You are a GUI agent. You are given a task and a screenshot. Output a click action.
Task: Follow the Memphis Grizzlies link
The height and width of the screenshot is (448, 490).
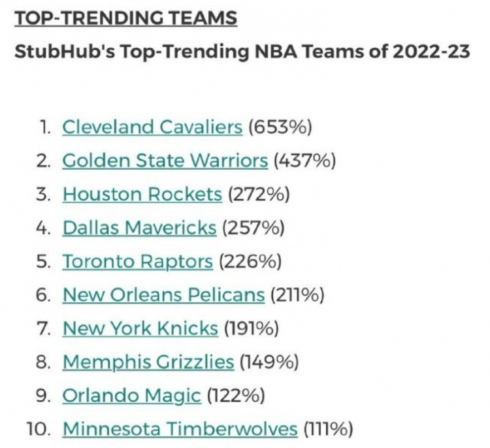click(148, 362)
